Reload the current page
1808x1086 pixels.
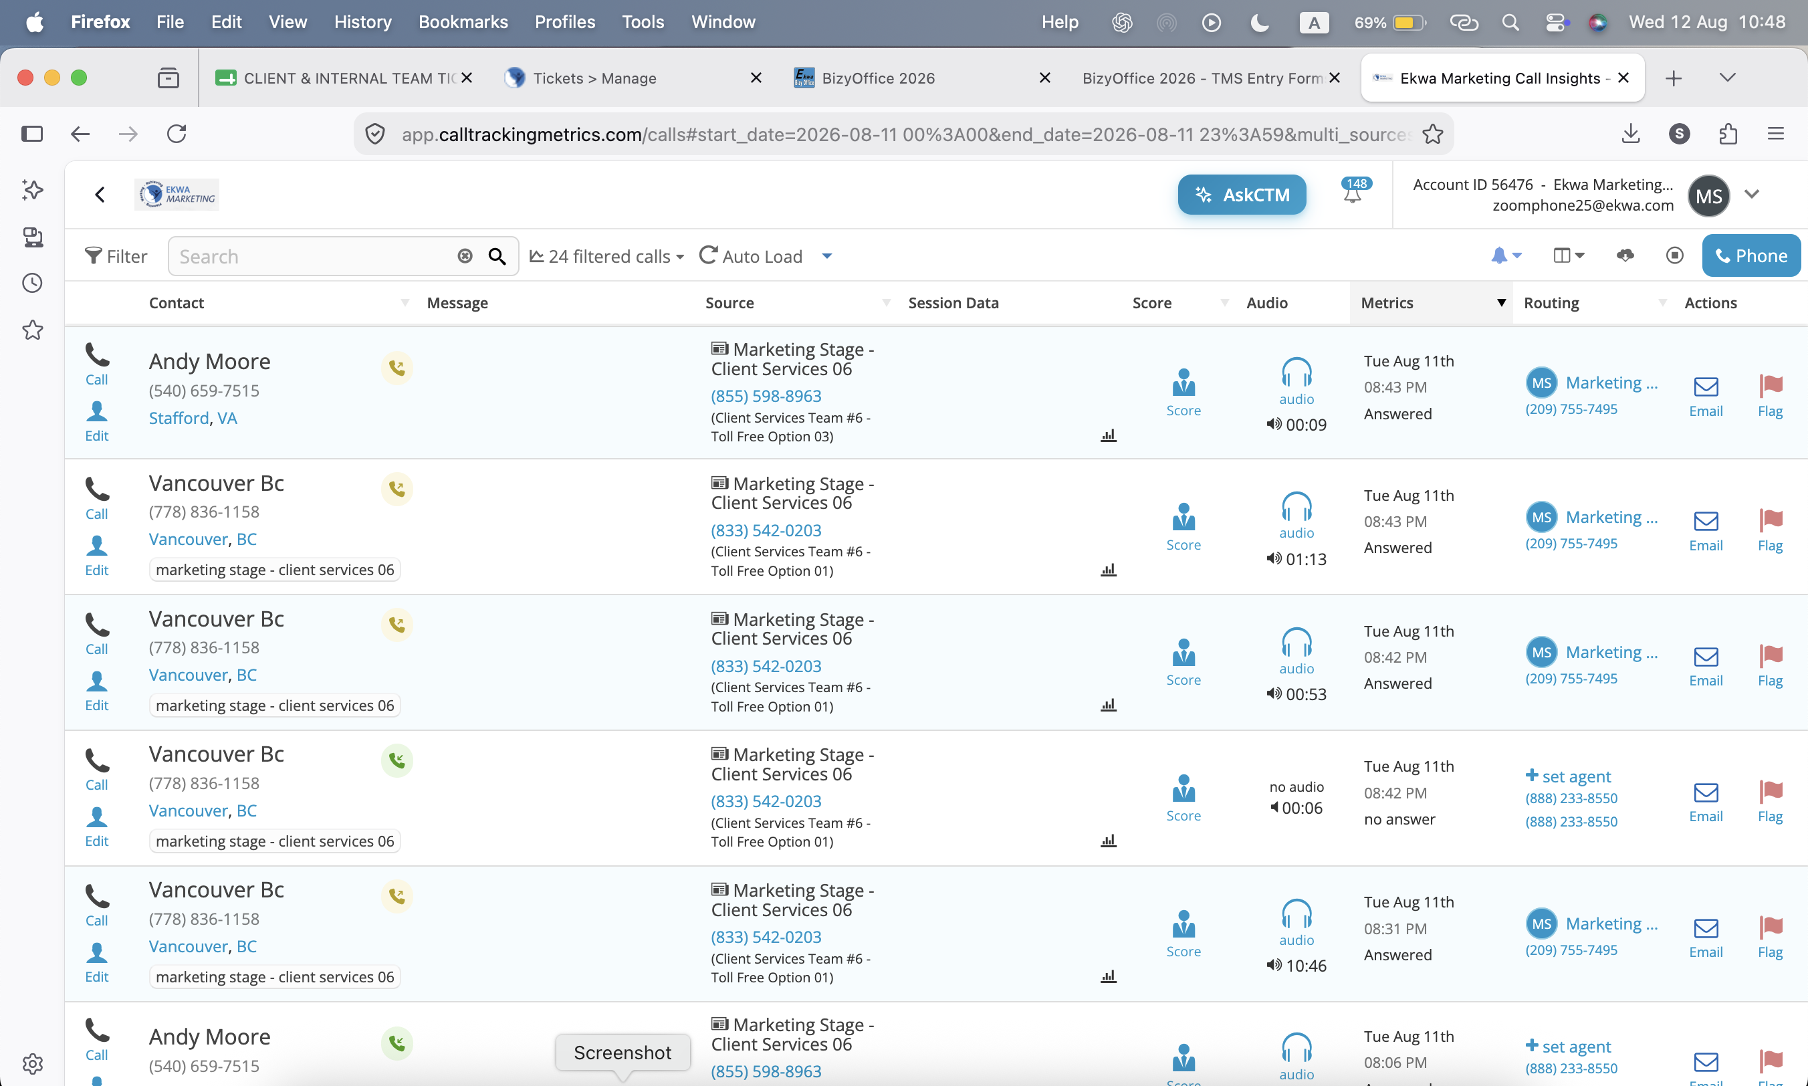pyautogui.click(x=177, y=134)
